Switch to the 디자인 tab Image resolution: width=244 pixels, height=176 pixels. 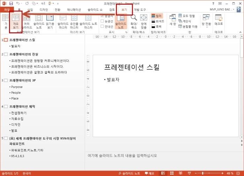(x=44, y=10)
